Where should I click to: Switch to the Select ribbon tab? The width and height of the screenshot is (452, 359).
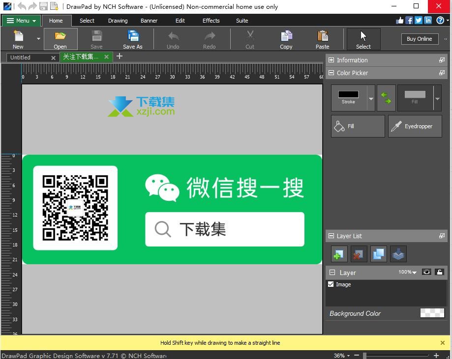point(87,21)
